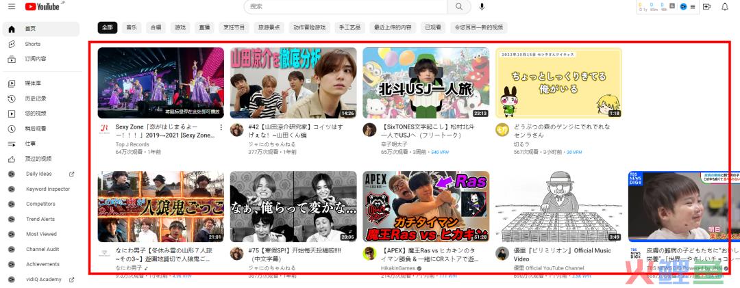Open vidIQ Competitors in sidebar
The width and height of the screenshot is (740, 288).
tap(41, 204)
